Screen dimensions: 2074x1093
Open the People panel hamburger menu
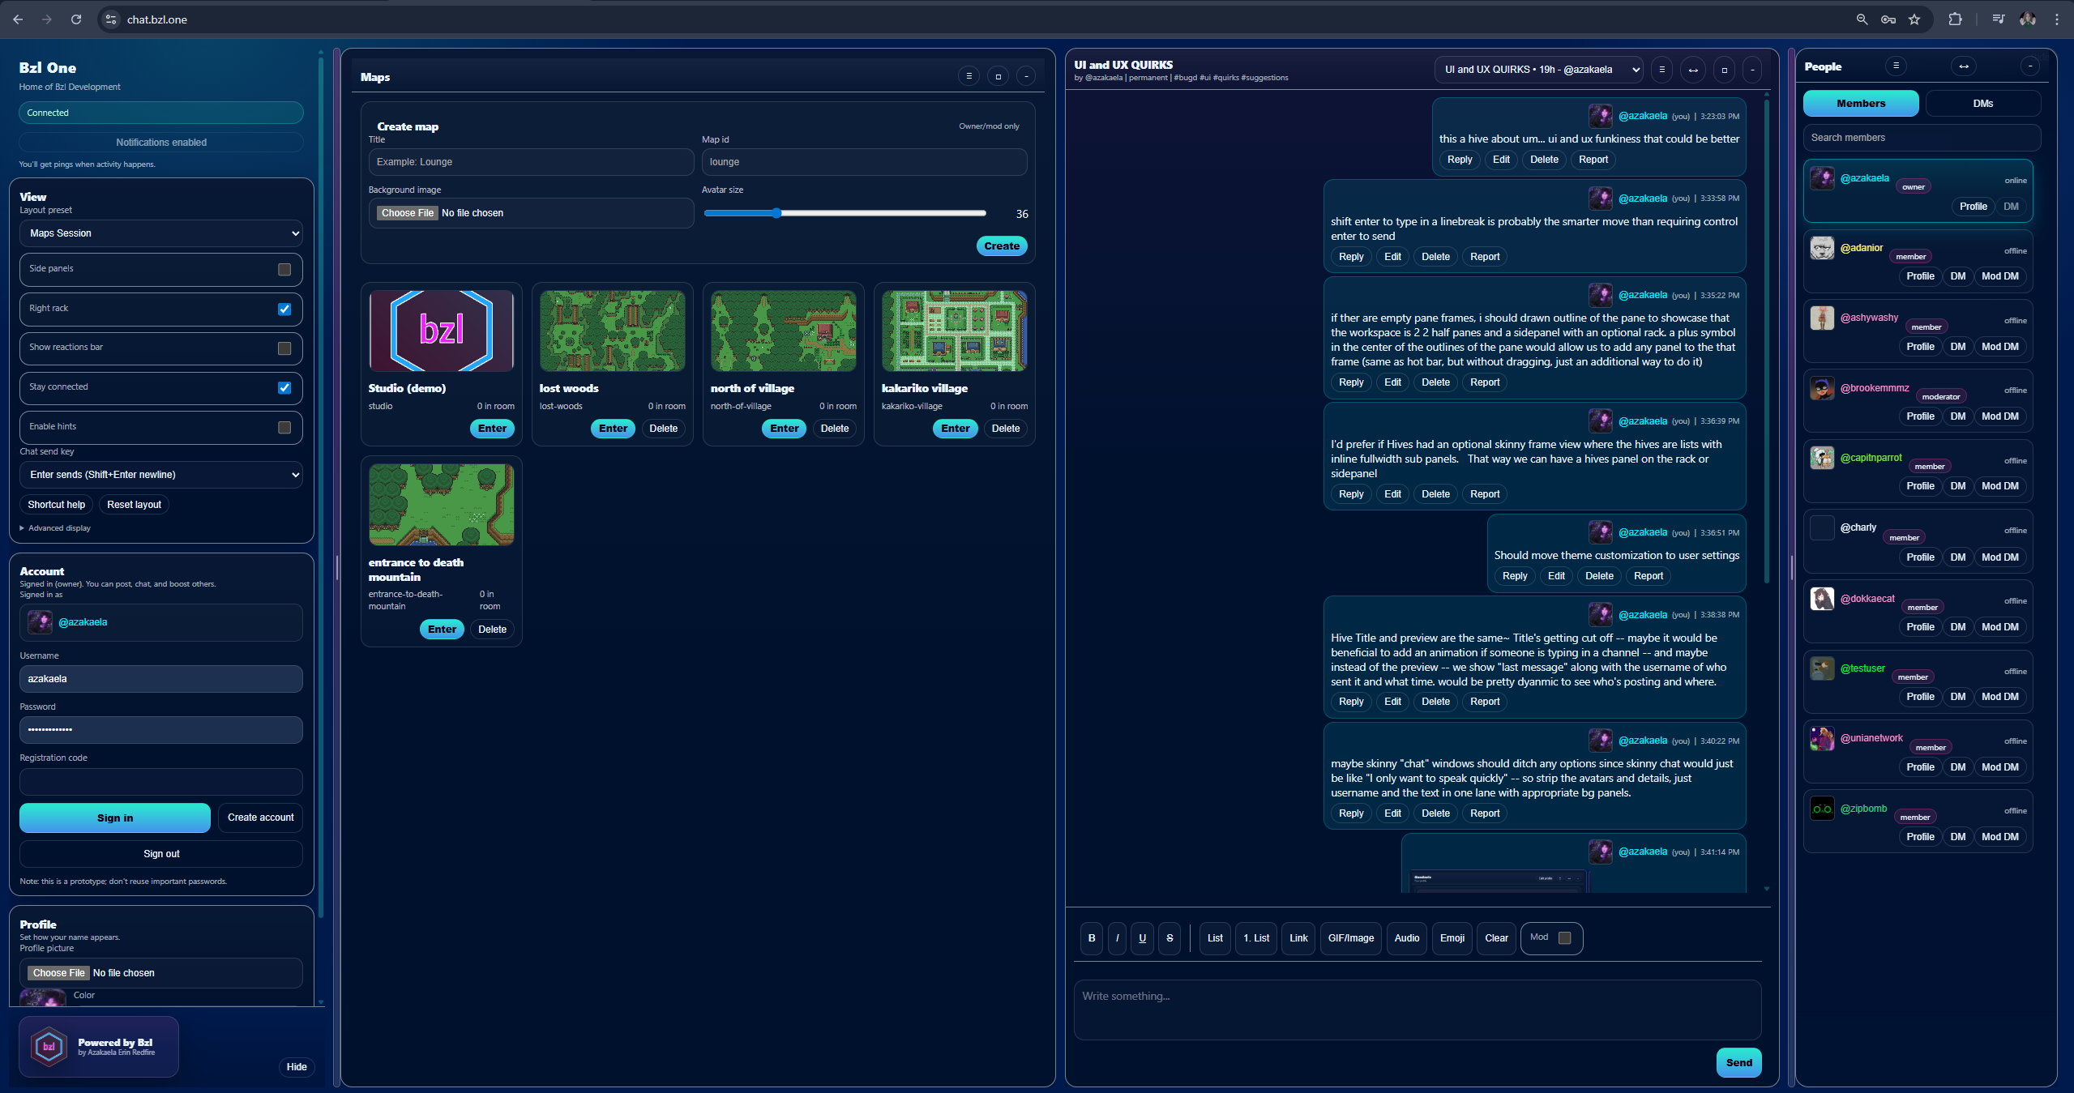1896,66
